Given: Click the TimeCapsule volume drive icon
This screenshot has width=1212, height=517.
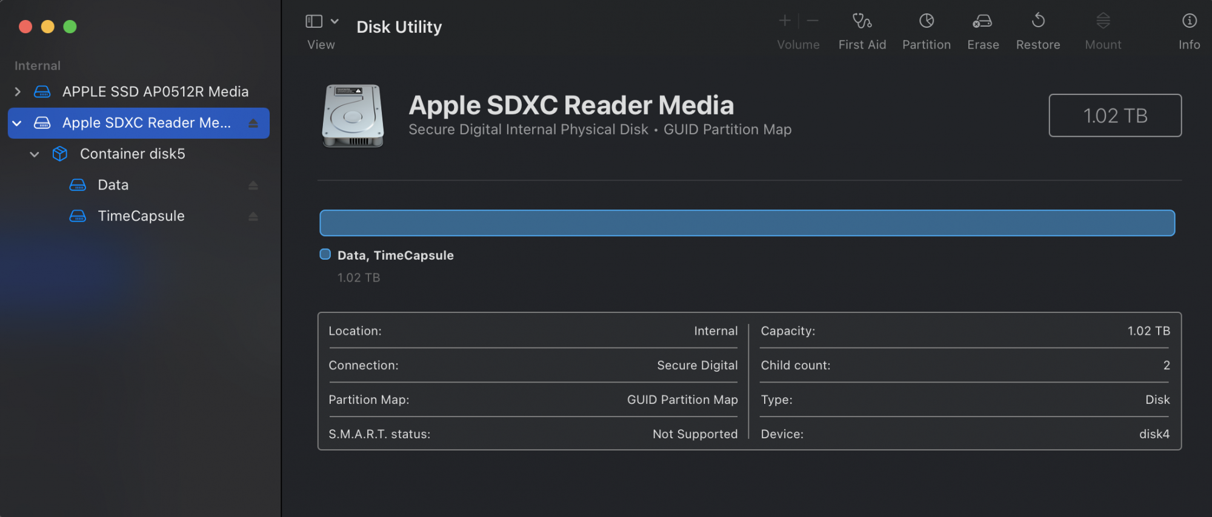Looking at the screenshot, I should tap(78, 216).
